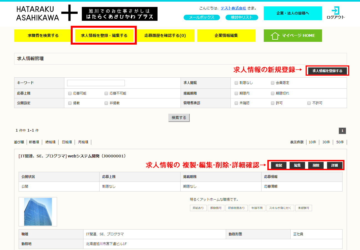Click the 詳細 button for webシステム開発
This screenshot has width=360, height=250.
coord(334,165)
